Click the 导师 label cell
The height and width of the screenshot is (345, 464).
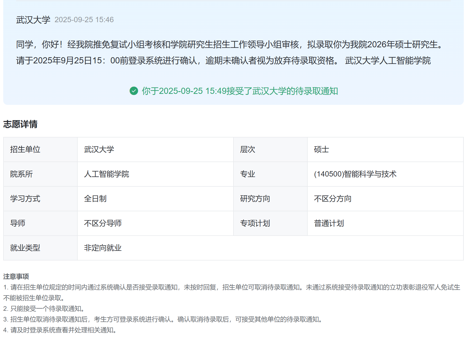coord(40,223)
